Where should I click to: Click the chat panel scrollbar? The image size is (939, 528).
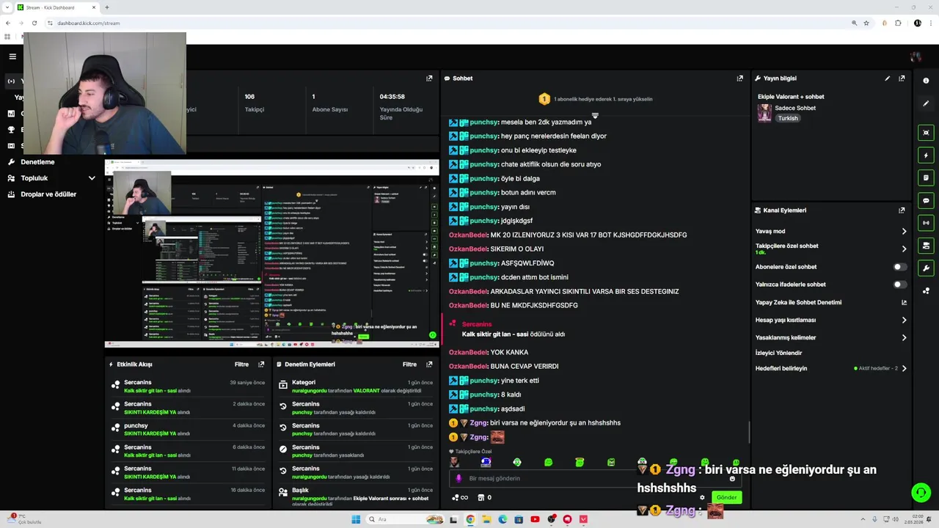tap(749, 433)
